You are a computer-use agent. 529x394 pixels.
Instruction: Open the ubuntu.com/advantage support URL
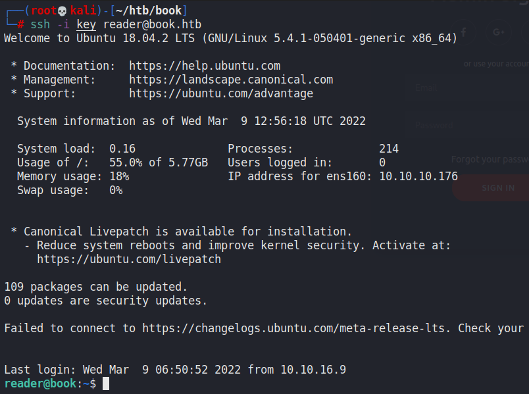click(x=221, y=93)
